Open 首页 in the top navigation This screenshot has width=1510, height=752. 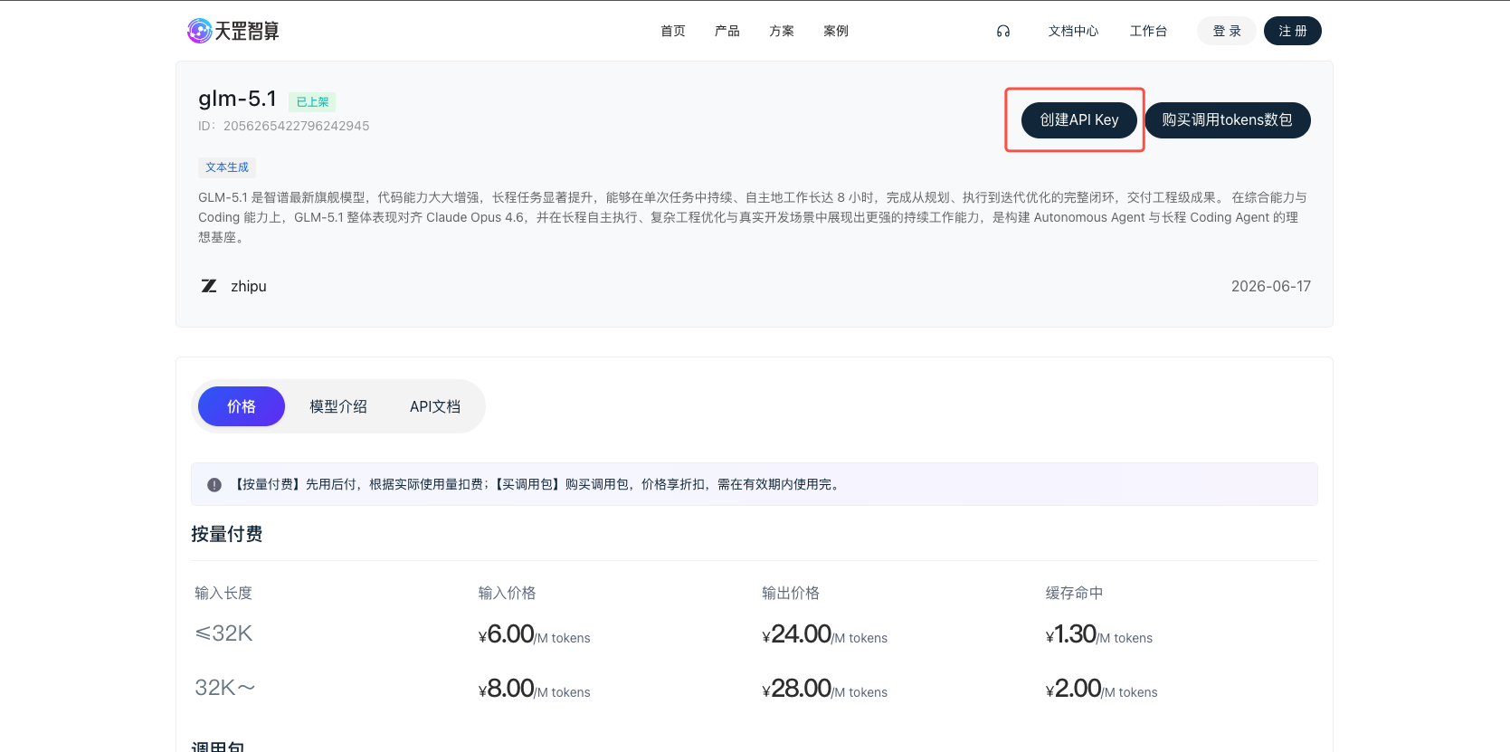click(673, 31)
